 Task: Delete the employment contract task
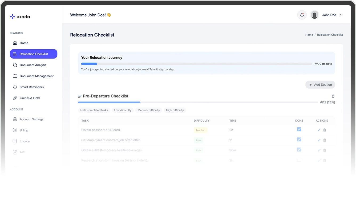[325, 140]
